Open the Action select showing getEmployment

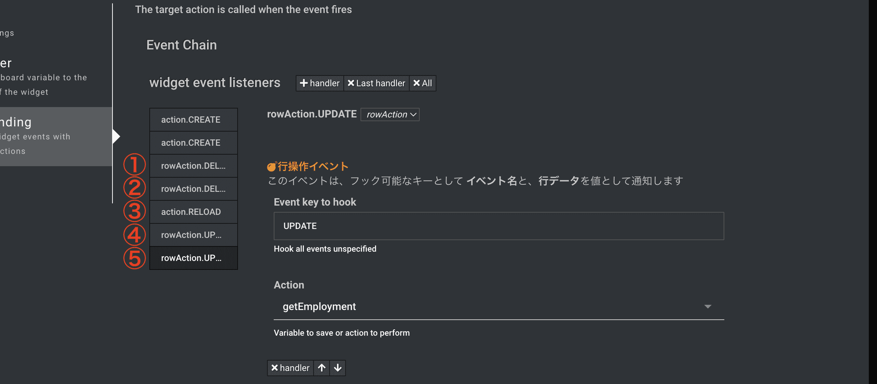coord(499,307)
